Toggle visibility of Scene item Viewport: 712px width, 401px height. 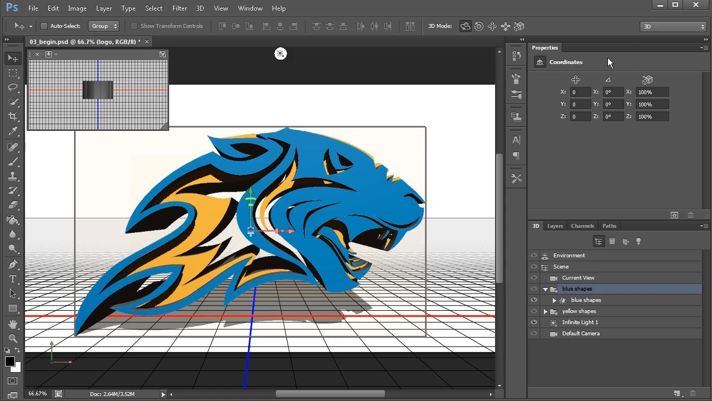point(534,267)
